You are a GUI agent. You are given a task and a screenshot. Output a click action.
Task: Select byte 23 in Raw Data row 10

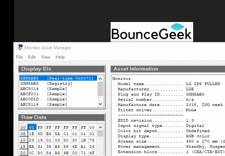32,140
